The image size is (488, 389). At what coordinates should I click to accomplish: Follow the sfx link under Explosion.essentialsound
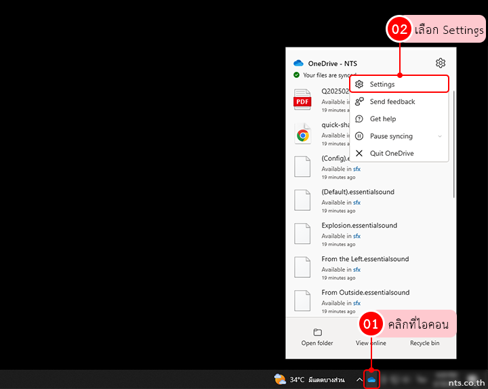pyautogui.click(x=357, y=237)
